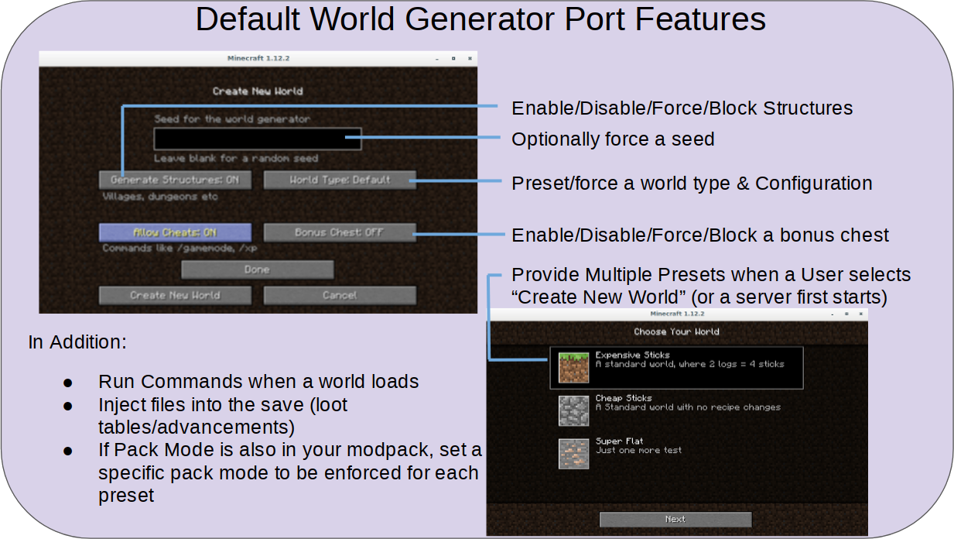The width and height of the screenshot is (954, 539).
Task: Click the Create New World button
Action: (174, 294)
